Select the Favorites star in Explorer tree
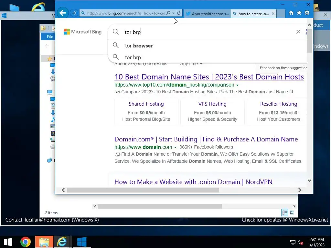Screen dimensions: 331x248 (x=50, y=59)
